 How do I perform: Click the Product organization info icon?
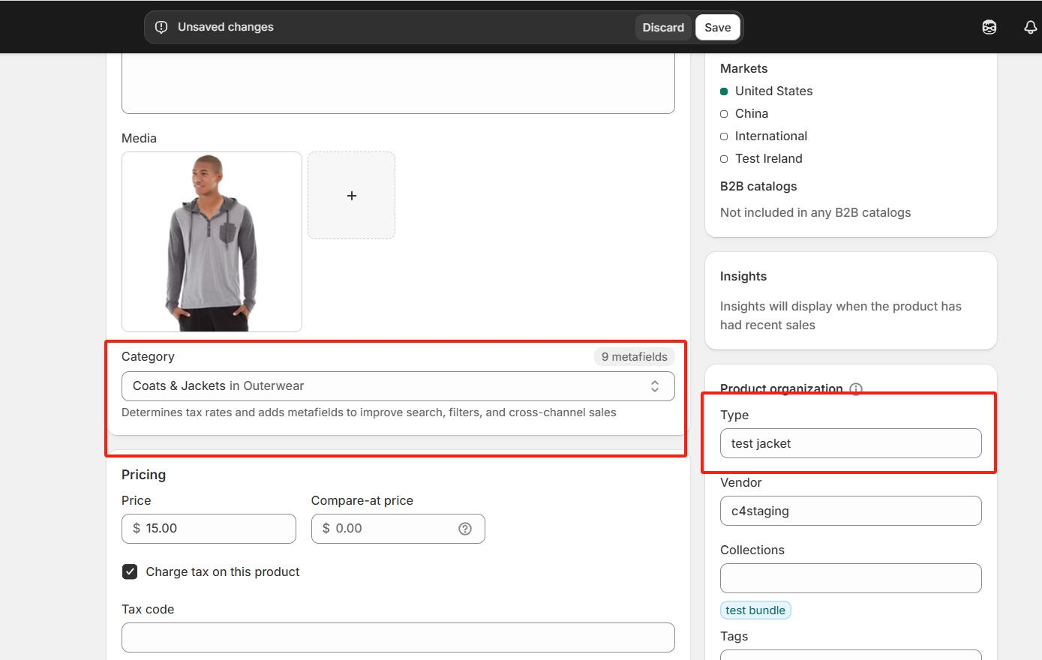pyautogui.click(x=856, y=388)
